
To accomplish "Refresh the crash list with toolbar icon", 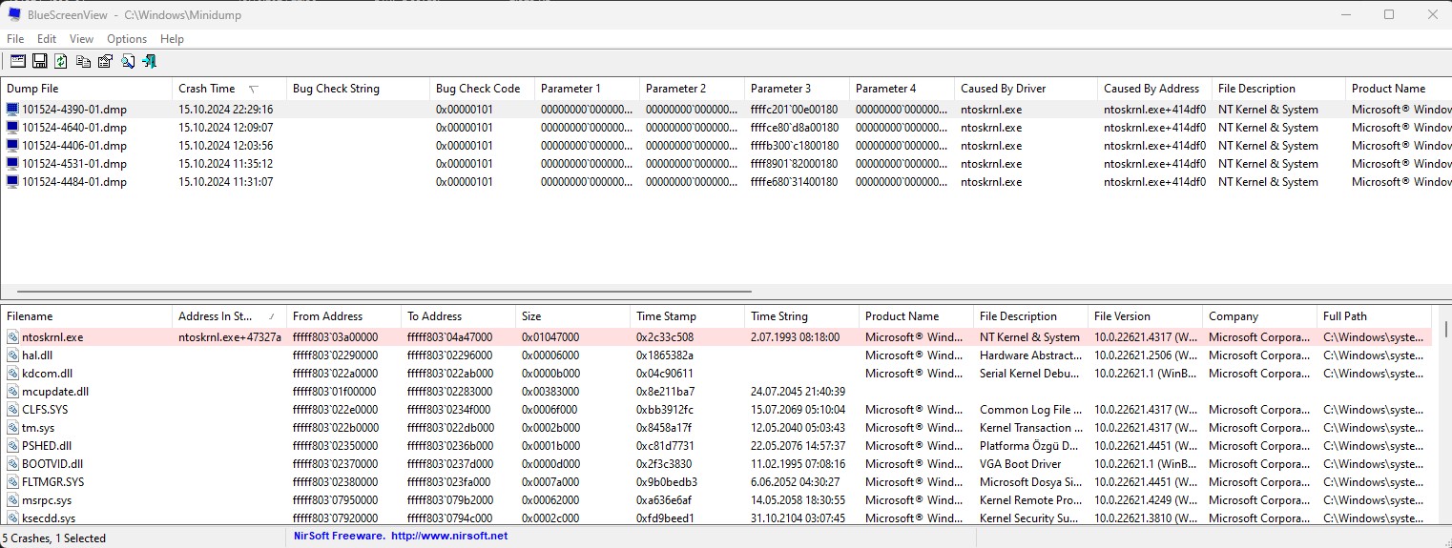I will pos(61,61).
